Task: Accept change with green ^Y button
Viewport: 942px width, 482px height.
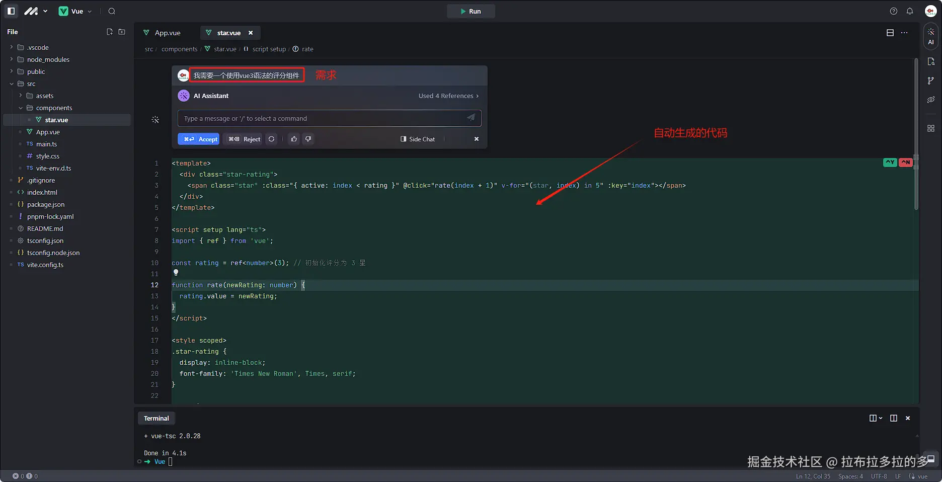Action: coord(890,162)
